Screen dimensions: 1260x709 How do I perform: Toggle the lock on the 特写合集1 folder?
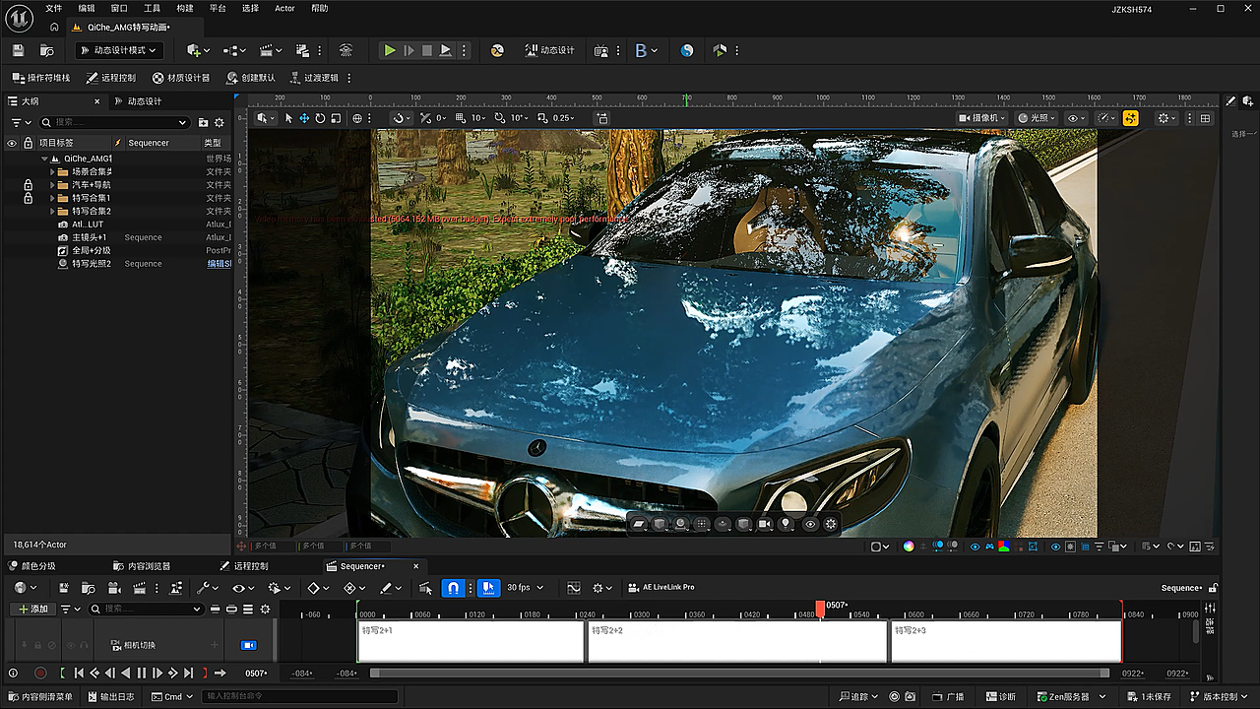coord(29,198)
